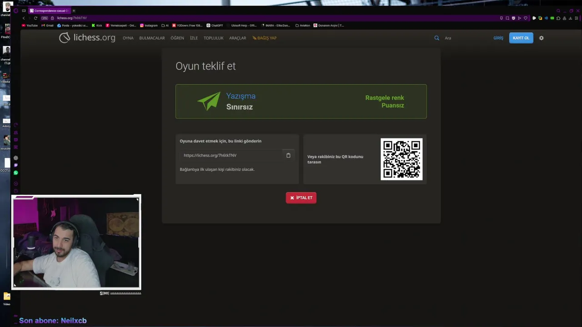Click the QR code image
582x327 pixels.
pyautogui.click(x=401, y=159)
